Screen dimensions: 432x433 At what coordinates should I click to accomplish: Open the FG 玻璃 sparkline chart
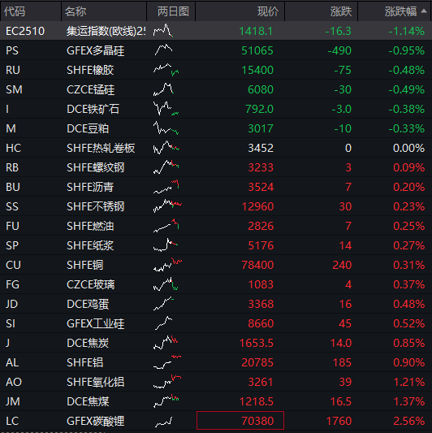point(166,284)
